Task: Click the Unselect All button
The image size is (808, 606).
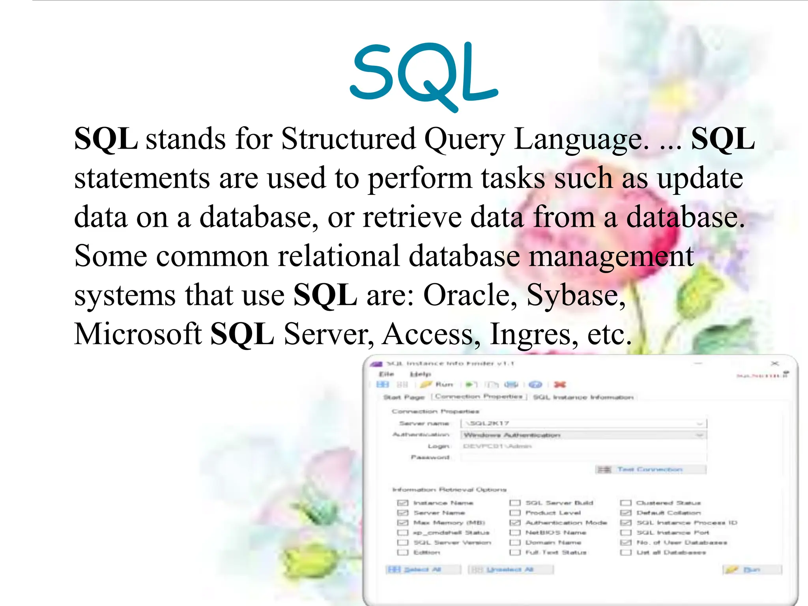Action: pyautogui.click(x=511, y=569)
